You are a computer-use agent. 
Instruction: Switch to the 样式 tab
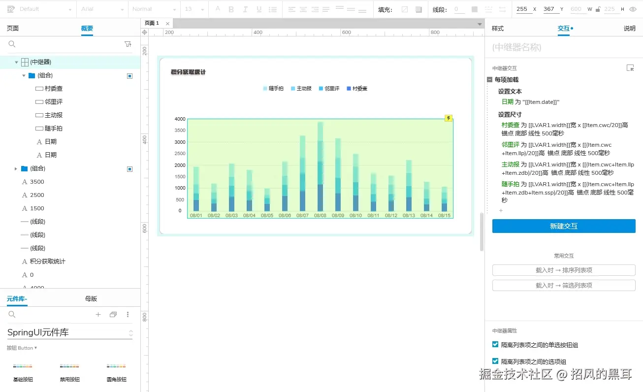click(498, 29)
